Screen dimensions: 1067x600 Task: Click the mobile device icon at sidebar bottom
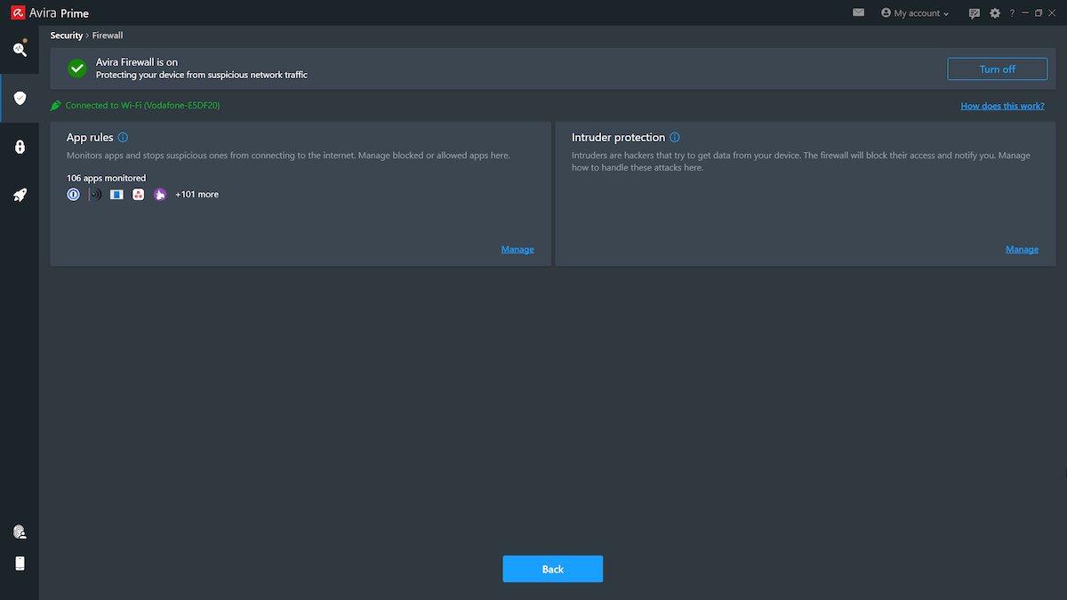pos(20,563)
